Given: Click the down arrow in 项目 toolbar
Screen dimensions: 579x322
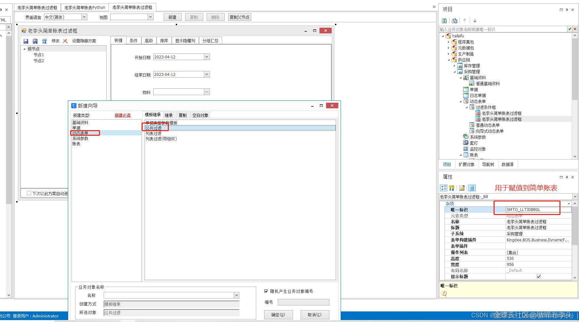Looking at the screenshot, I should click(475, 20).
